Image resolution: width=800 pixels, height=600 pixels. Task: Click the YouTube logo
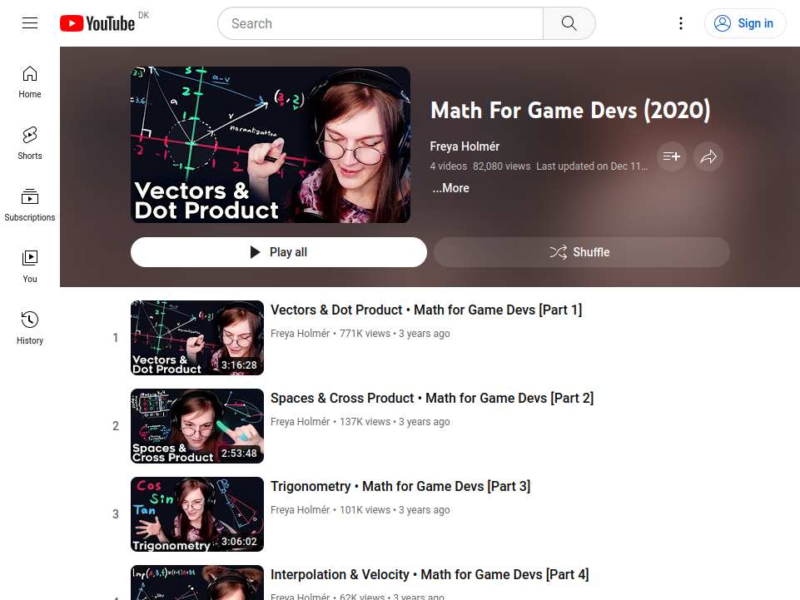97,23
